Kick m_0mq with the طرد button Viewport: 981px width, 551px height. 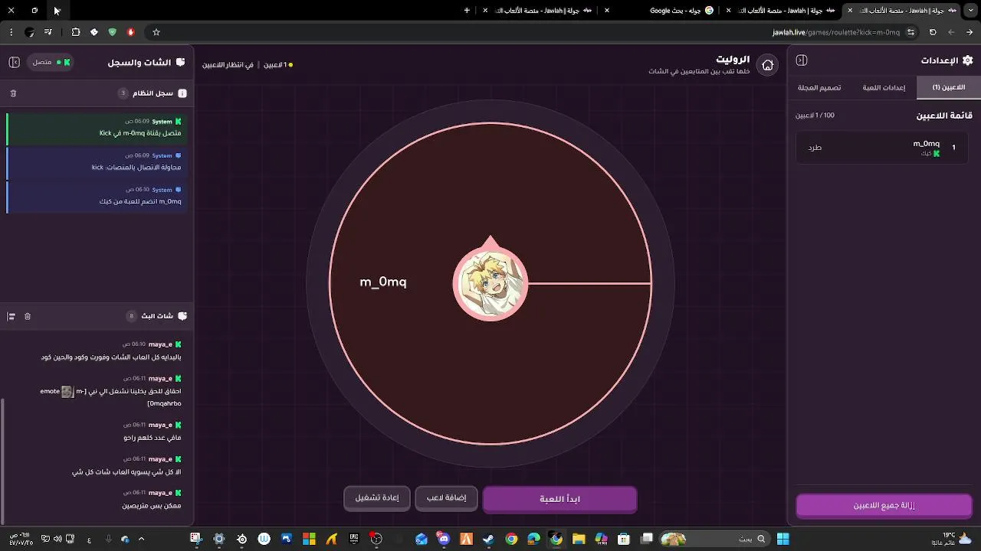point(815,148)
